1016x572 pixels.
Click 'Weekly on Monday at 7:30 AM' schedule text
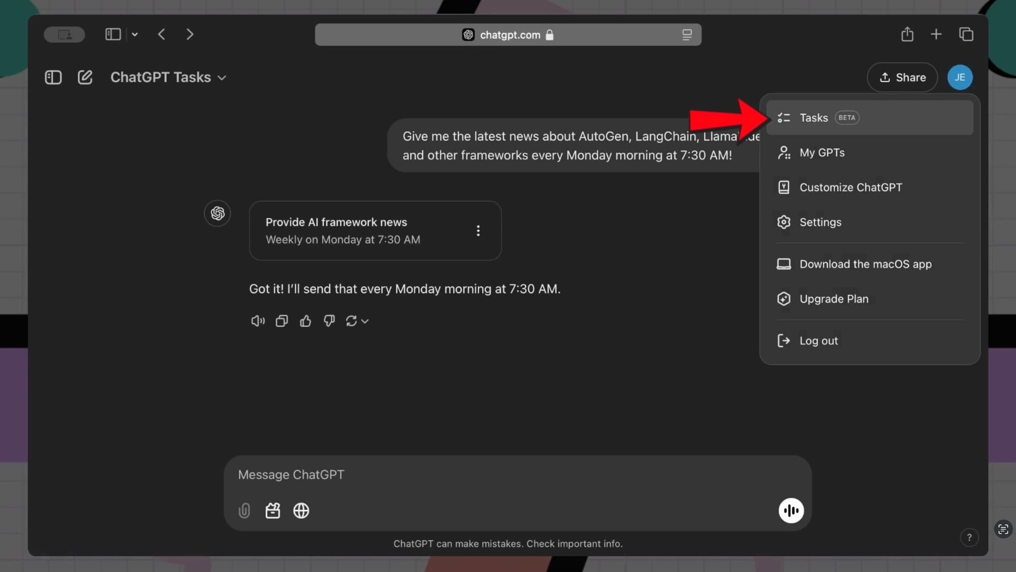coord(343,240)
